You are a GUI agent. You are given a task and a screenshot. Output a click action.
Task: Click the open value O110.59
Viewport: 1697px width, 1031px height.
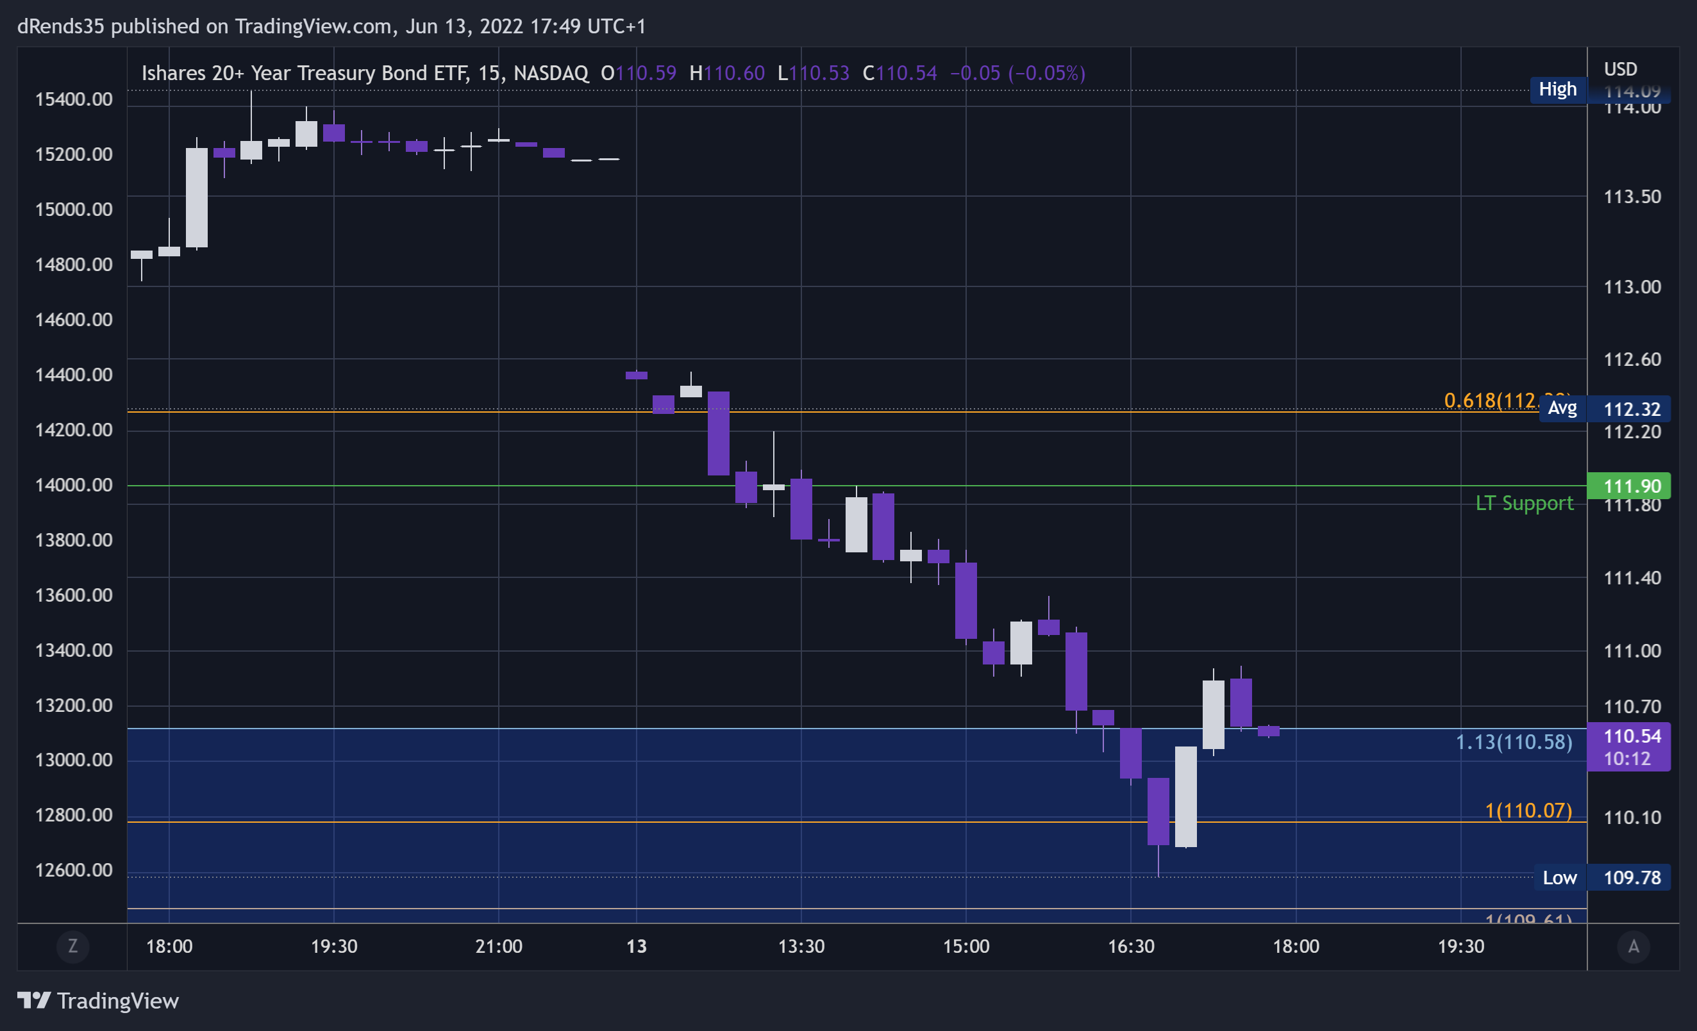click(639, 73)
